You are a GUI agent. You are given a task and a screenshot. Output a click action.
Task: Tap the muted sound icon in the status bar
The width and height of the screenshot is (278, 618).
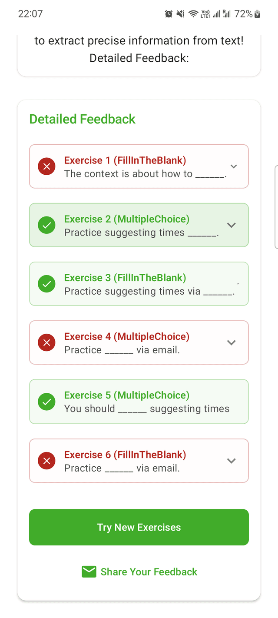(x=180, y=13)
